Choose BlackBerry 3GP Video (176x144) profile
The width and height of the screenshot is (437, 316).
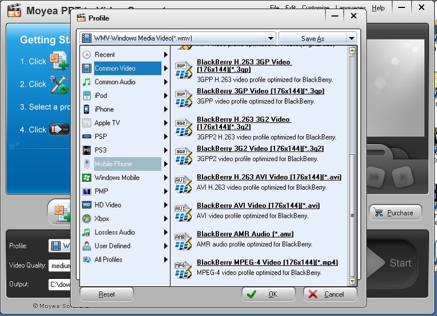coord(261,91)
